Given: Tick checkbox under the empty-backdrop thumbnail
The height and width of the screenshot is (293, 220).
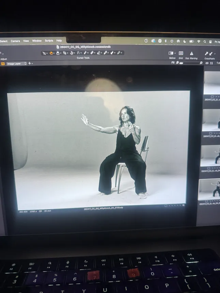Looking at the screenshot, I should (212, 97).
